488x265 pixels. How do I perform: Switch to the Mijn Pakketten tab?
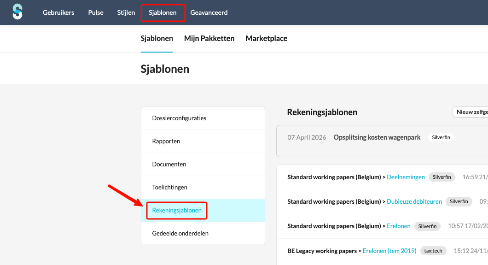coord(209,38)
